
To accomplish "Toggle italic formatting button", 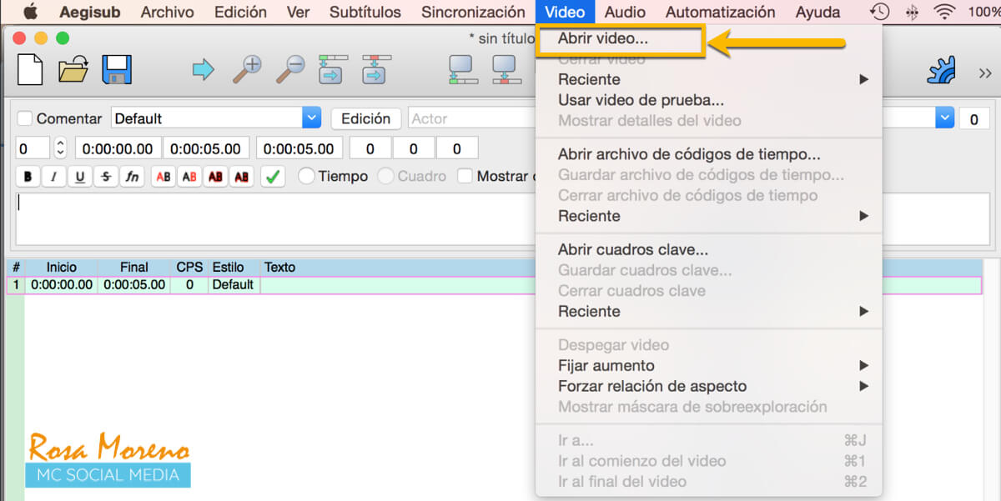I will point(54,177).
